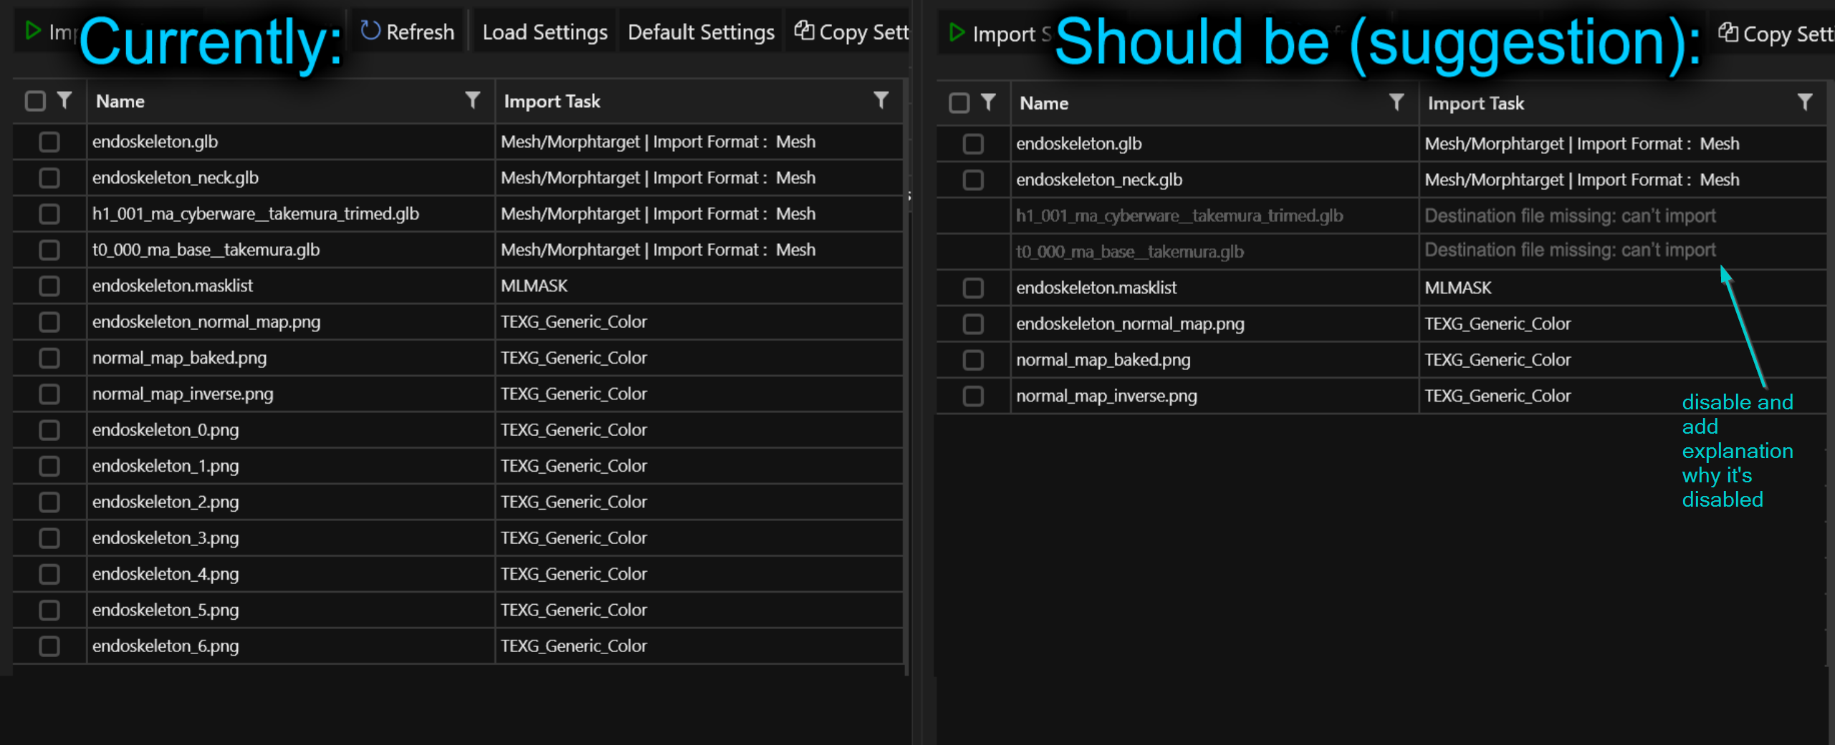Click the Refresh circular arrow icon

pyautogui.click(x=370, y=30)
